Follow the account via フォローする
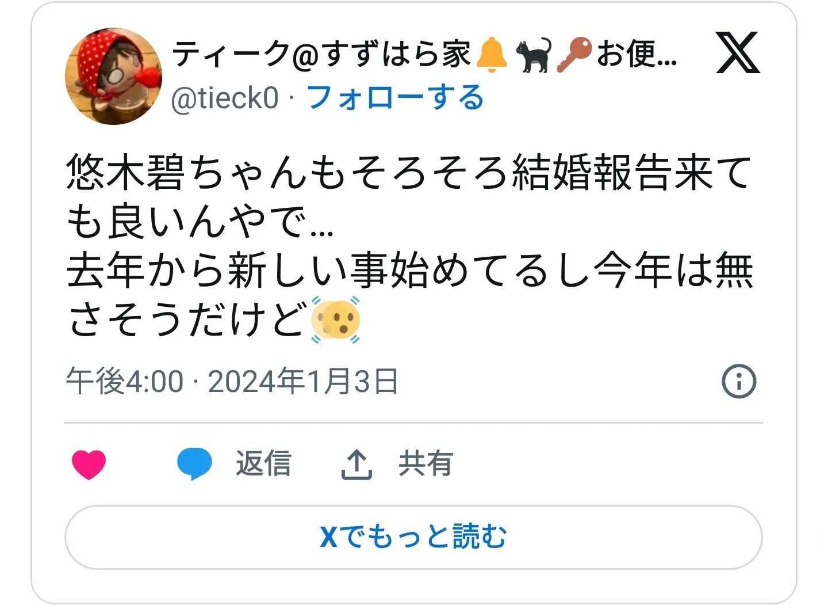Screen dimensions: 828x605 point(396,97)
